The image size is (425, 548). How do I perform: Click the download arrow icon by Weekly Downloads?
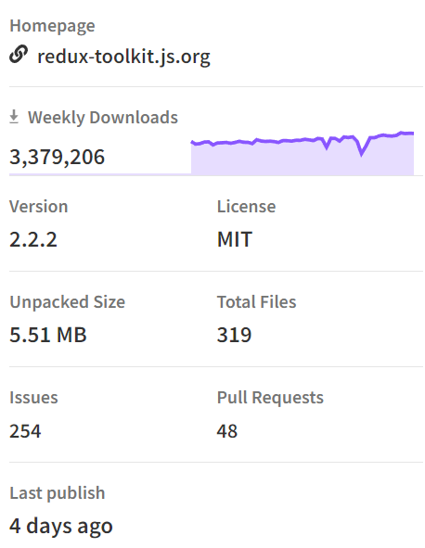(14, 117)
